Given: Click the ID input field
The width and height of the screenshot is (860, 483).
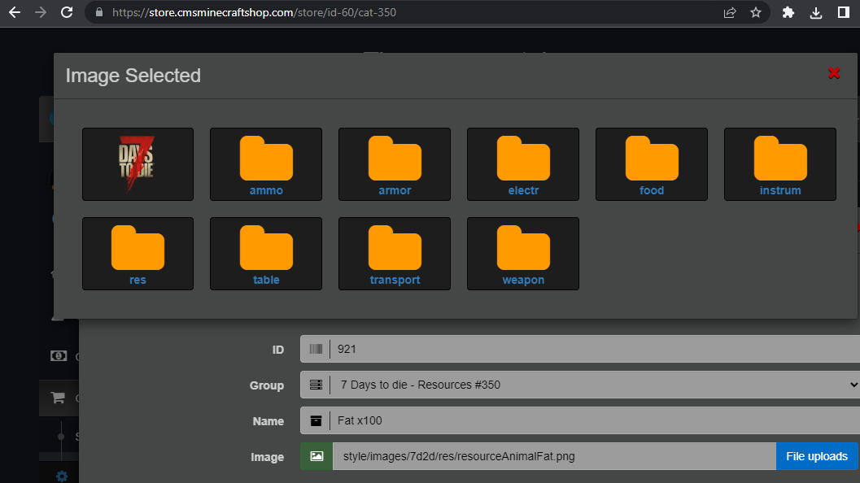Looking at the screenshot, I should tap(594, 349).
